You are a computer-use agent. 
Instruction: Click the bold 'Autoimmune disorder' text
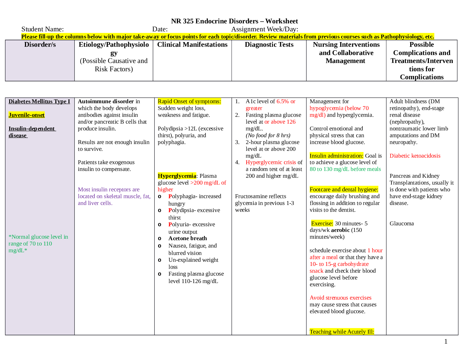[x=106, y=101]
